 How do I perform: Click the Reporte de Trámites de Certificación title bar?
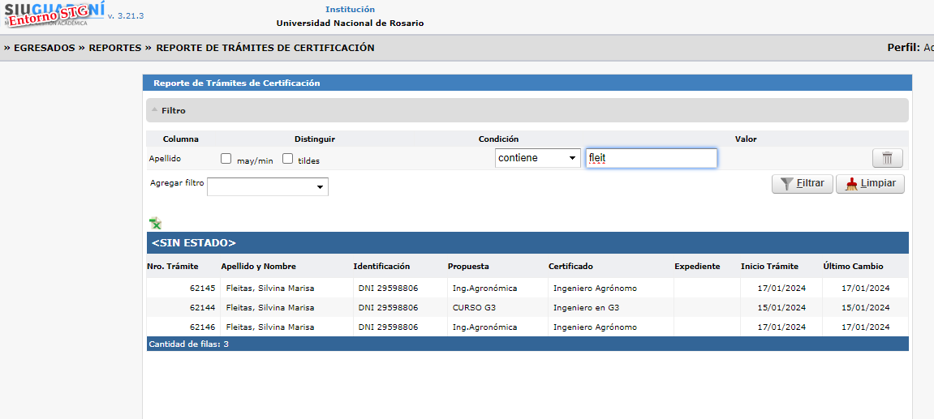(527, 83)
